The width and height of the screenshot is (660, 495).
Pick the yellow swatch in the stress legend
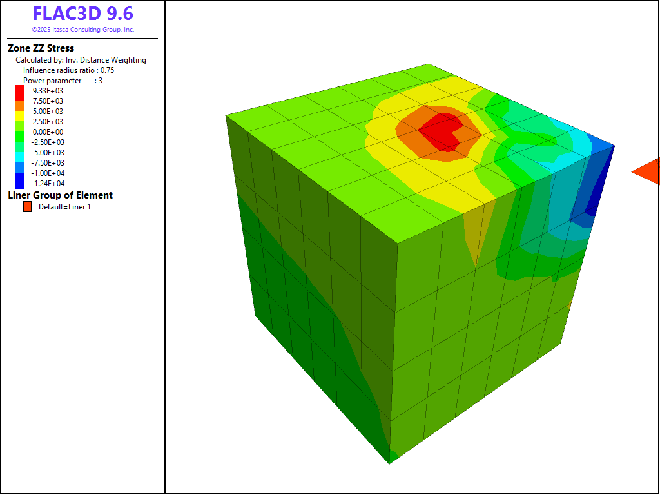pyautogui.click(x=19, y=112)
